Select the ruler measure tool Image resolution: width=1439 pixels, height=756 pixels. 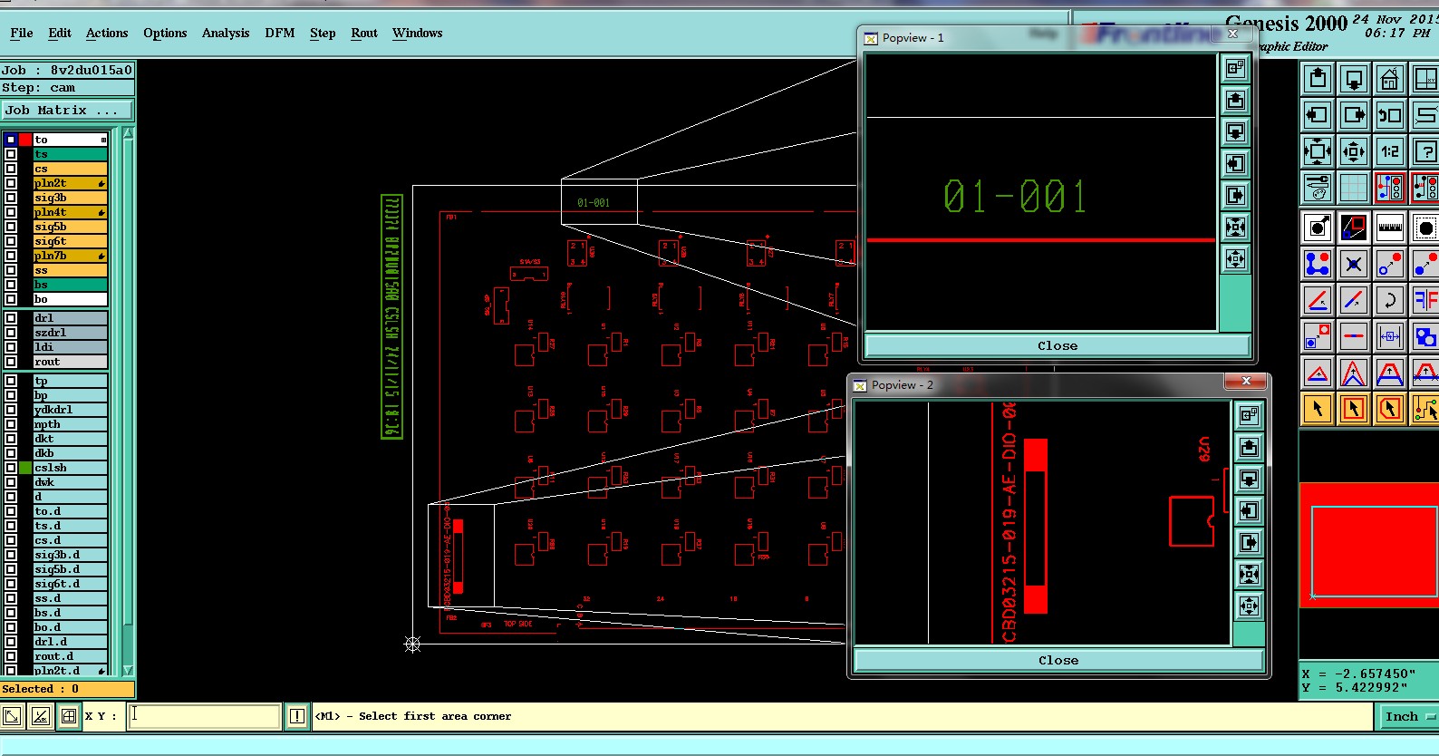coord(1389,228)
